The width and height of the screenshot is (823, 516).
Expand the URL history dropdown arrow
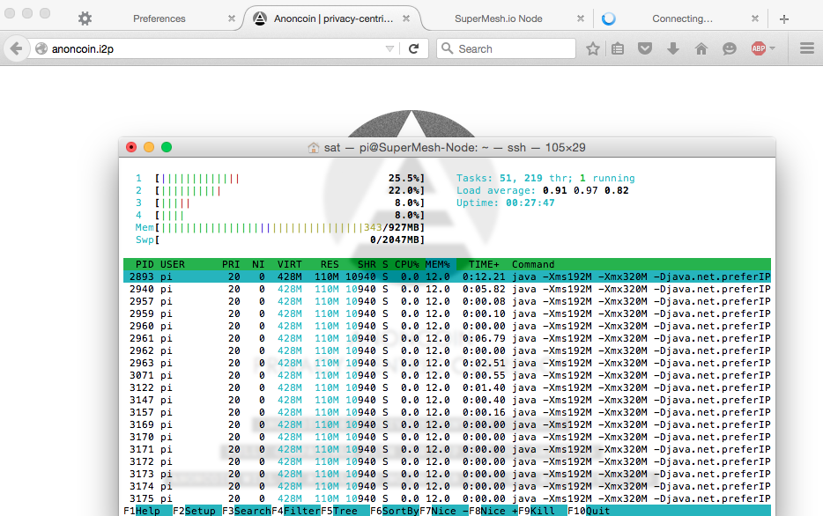[389, 48]
